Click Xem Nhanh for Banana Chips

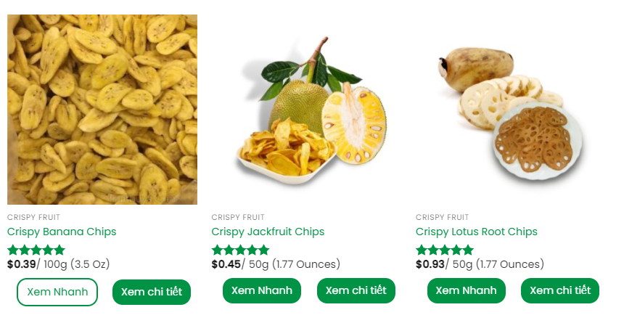(x=57, y=292)
